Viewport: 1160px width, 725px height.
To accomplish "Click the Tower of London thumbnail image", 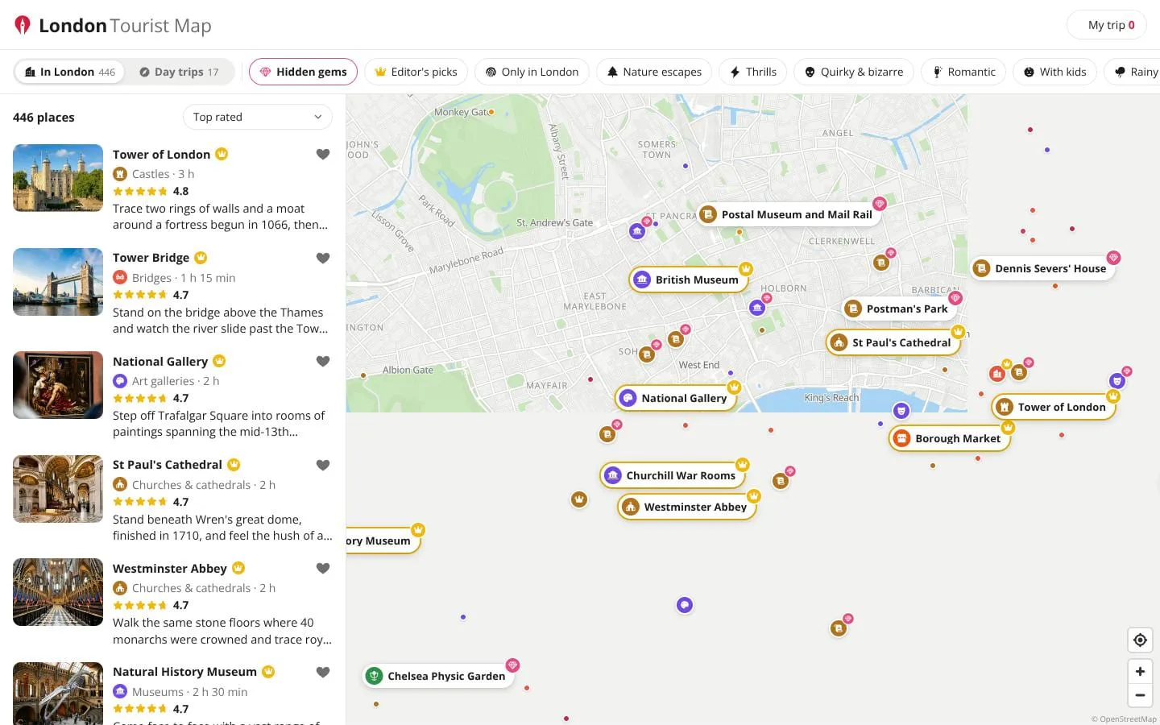I will pyautogui.click(x=58, y=178).
